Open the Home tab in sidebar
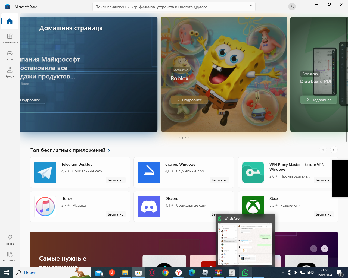Image resolution: width=348 pixels, height=278 pixels. (10, 21)
